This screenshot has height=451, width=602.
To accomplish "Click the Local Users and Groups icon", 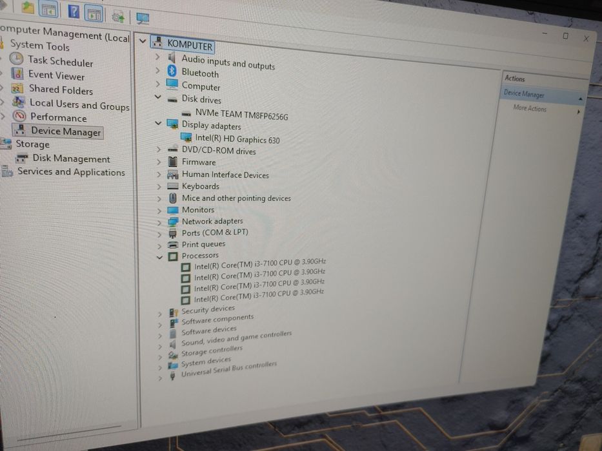I will pos(19,102).
